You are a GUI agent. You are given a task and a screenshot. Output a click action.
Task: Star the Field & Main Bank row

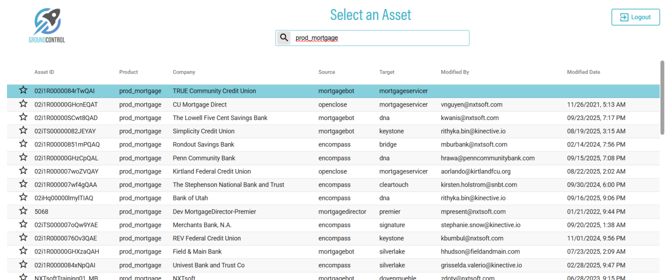pos(23,251)
